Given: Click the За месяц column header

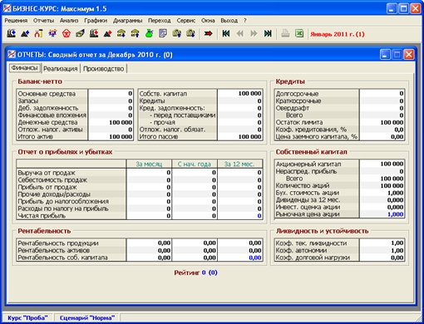Looking at the screenshot, I should click(x=149, y=164).
